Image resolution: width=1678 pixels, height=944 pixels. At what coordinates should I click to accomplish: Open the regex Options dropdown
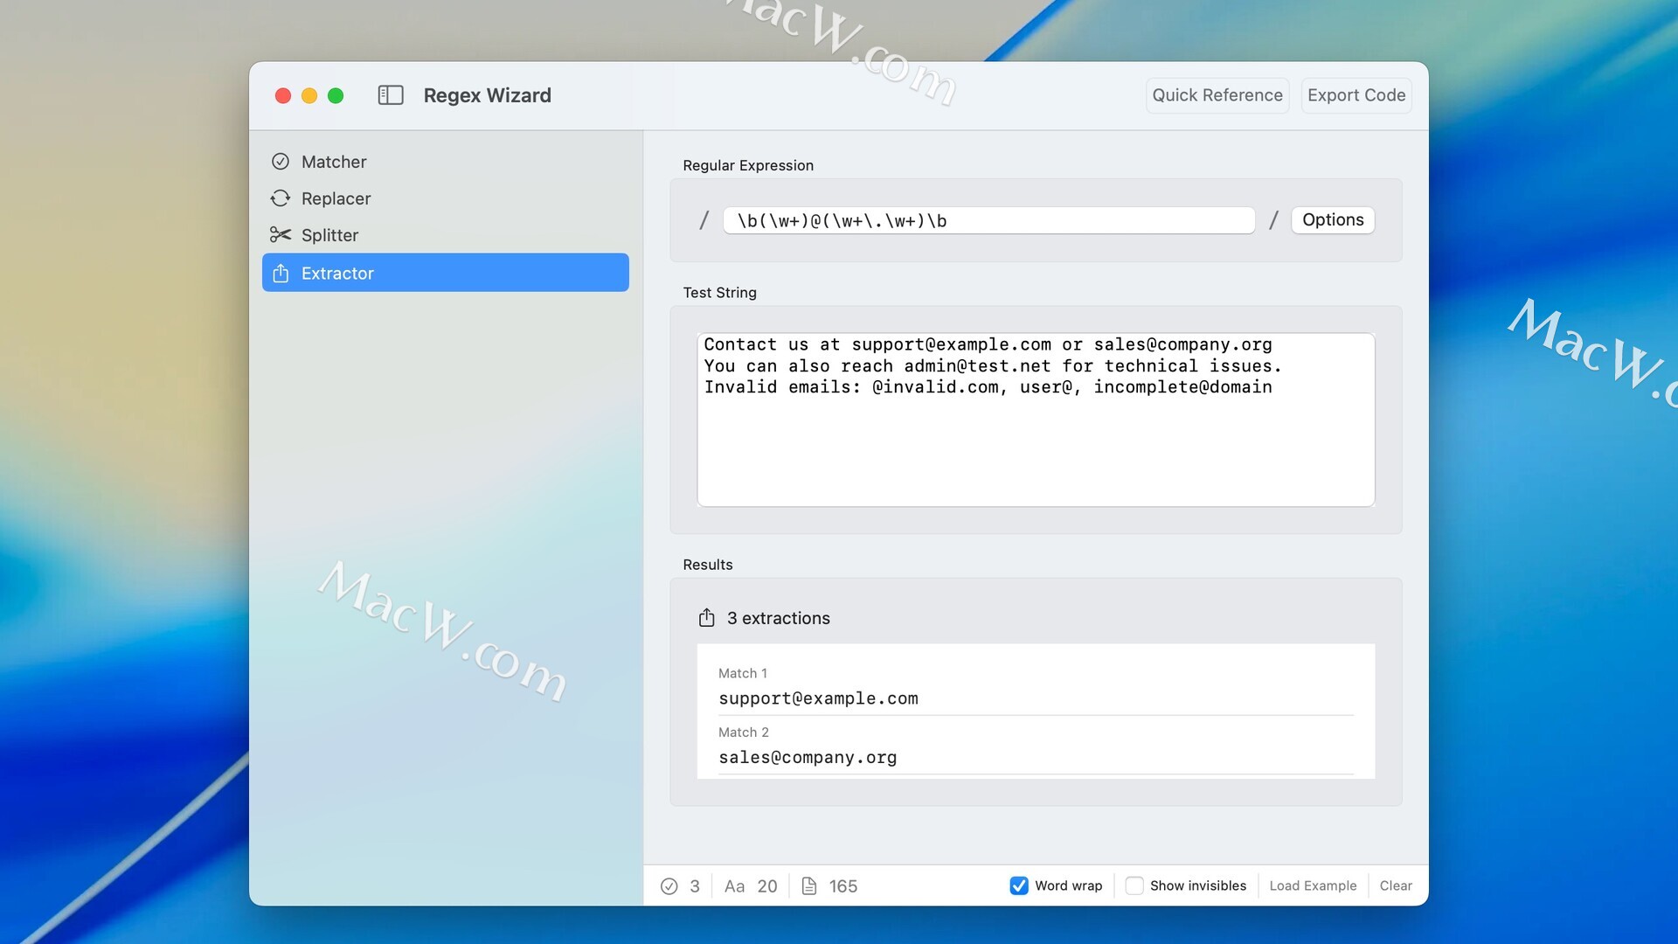pyautogui.click(x=1332, y=220)
